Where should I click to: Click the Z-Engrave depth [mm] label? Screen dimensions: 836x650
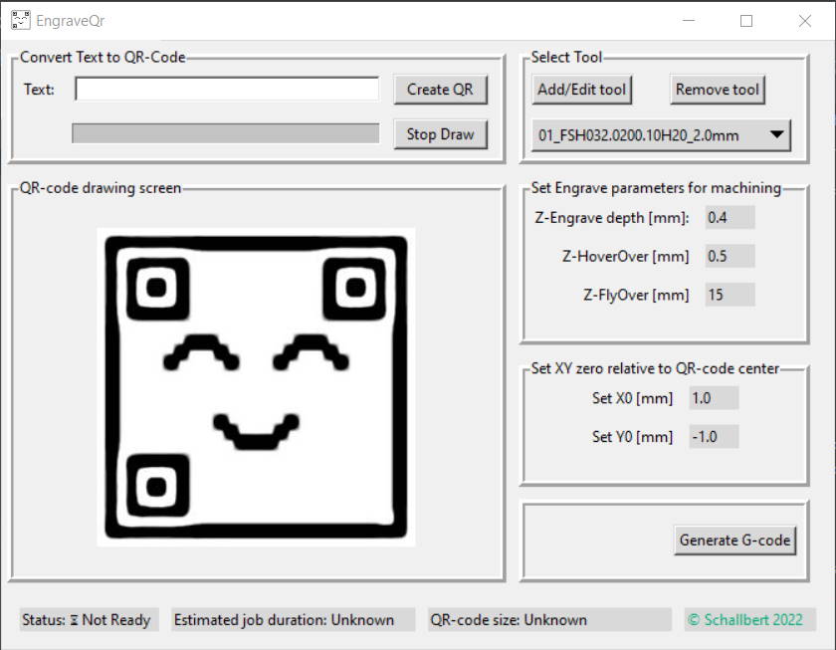point(611,218)
